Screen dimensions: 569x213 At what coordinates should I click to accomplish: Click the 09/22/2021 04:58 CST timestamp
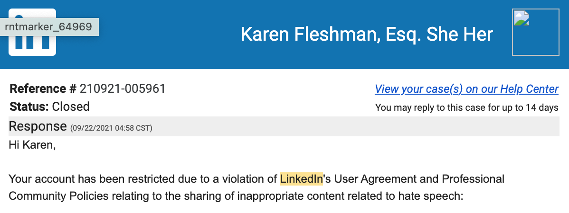[111, 128]
